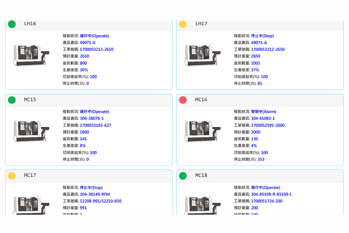Viewport: 349px width, 233px height.
Task: Click product info 304-38149-RFM
Action: (x=95, y=195)
